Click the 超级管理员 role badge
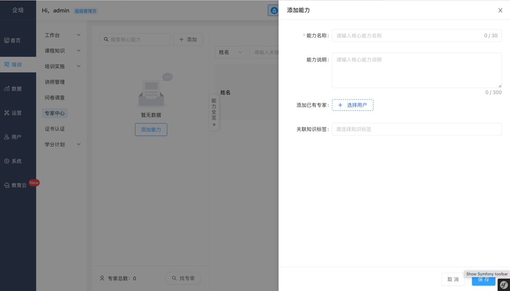The width and height of the screenshot is (510, 291). click(x=86, y=11)
